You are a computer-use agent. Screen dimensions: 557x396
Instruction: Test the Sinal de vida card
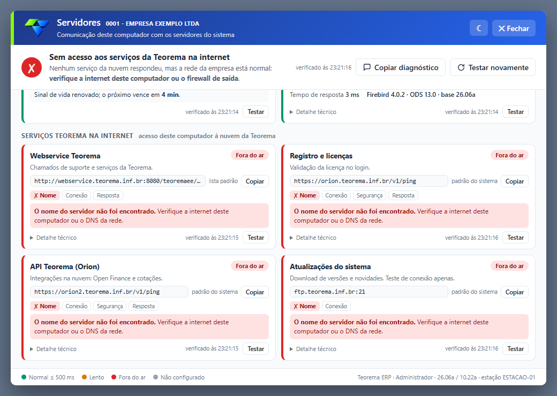(256, 112)
